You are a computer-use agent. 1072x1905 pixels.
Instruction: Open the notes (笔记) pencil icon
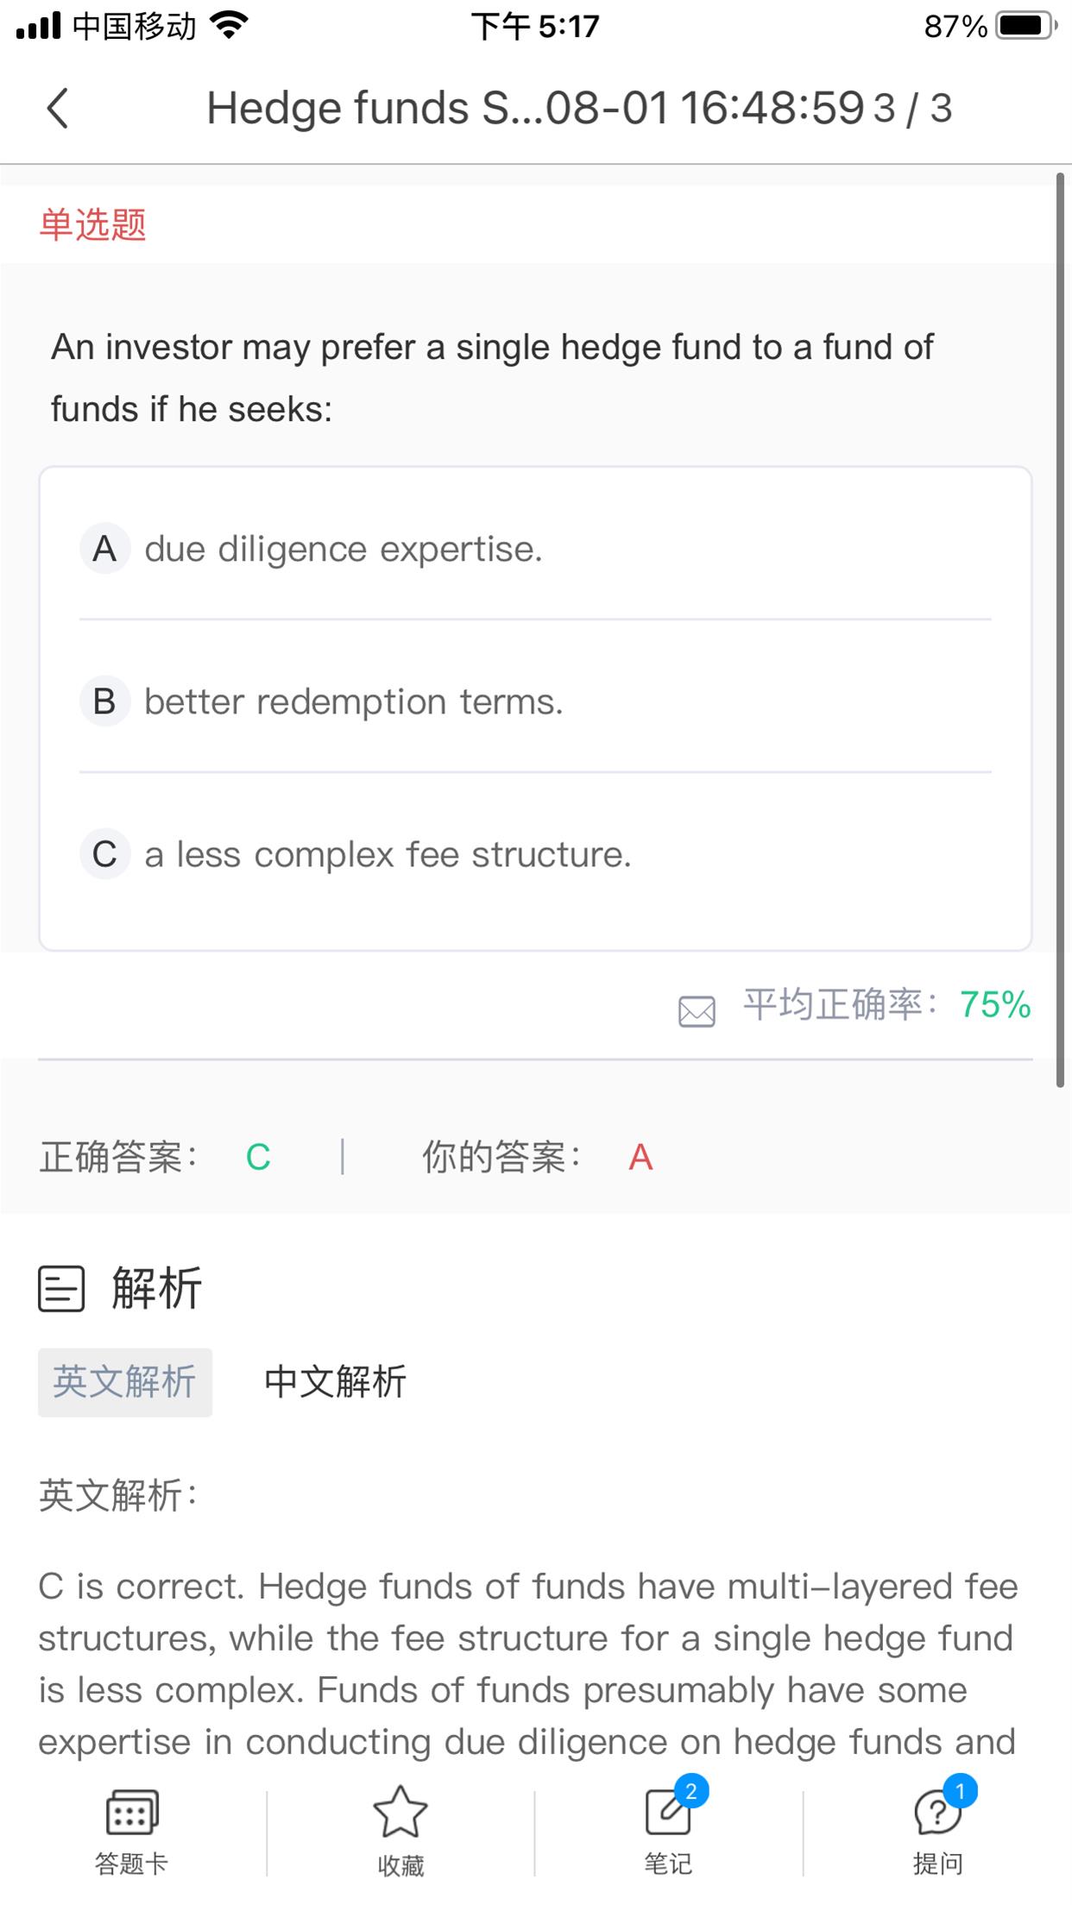[x=669, y=1811]
